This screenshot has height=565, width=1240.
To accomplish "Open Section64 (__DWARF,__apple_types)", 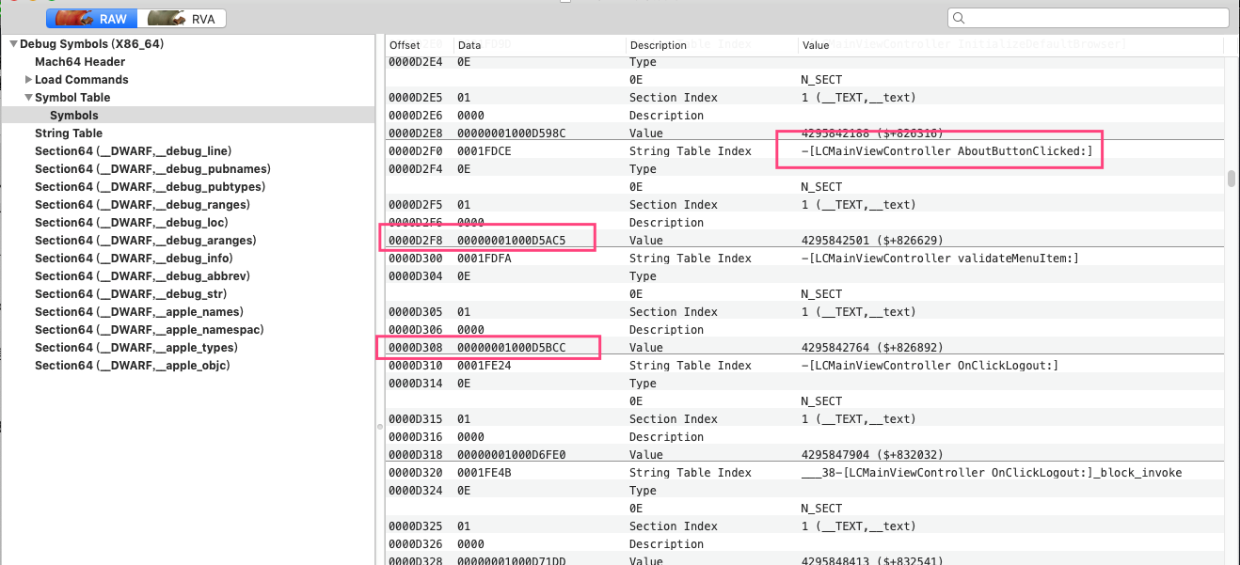I will click(x=137, y=348).
